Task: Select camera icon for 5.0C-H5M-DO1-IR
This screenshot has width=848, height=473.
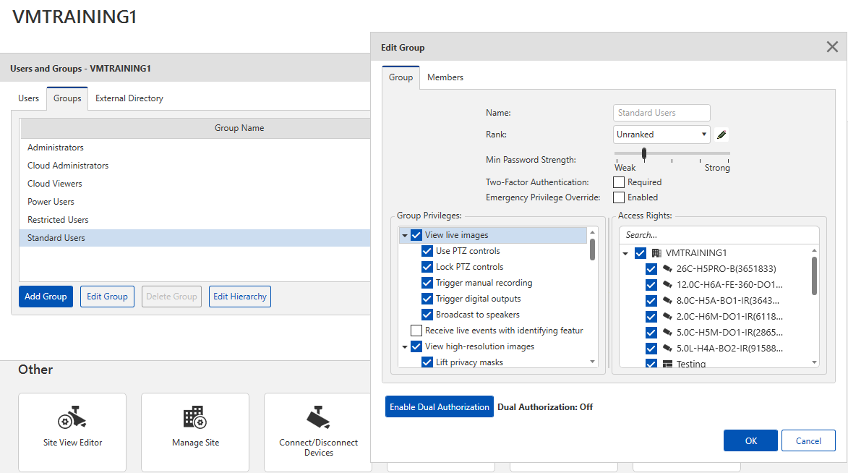Action: (667, 332)
